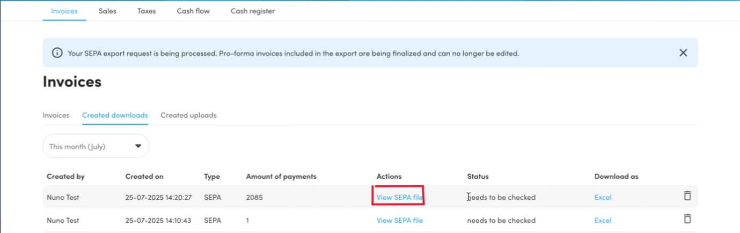Click the status in the 14:10:43 row
This screenshot has height=233, width=740.
(x=501, y=221)
